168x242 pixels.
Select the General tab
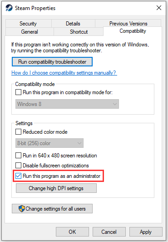tap(30, 32)
